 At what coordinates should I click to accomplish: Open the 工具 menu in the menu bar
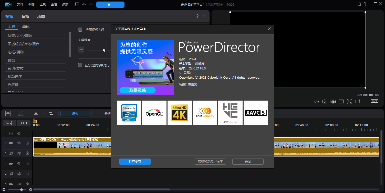coord(43,4)
